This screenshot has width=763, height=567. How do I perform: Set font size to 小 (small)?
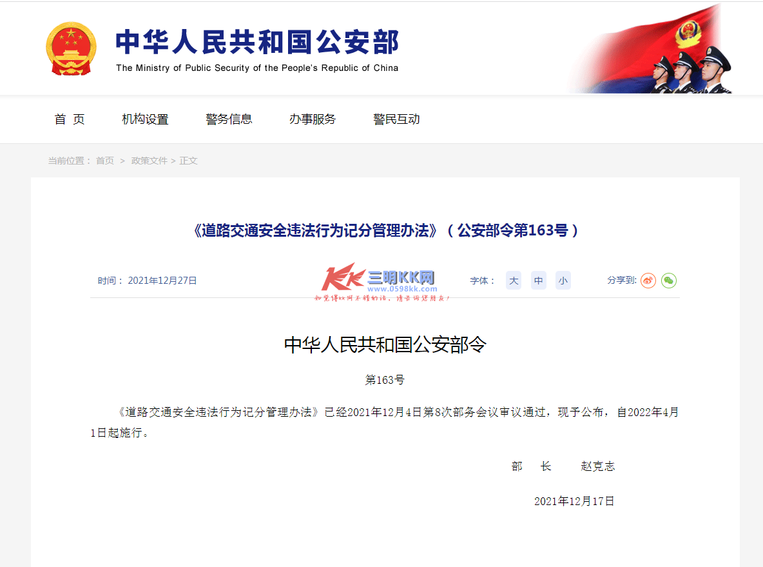click(563, 281)
